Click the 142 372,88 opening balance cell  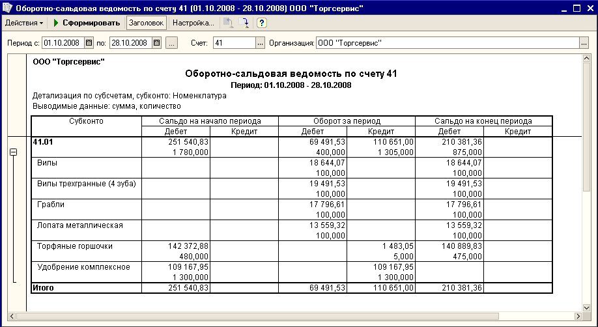pyautogui.click(x=188, y=246)
